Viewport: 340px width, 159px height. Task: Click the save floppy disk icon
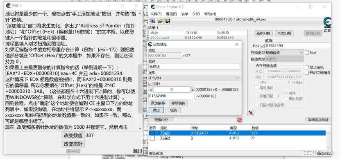(168, 21)
